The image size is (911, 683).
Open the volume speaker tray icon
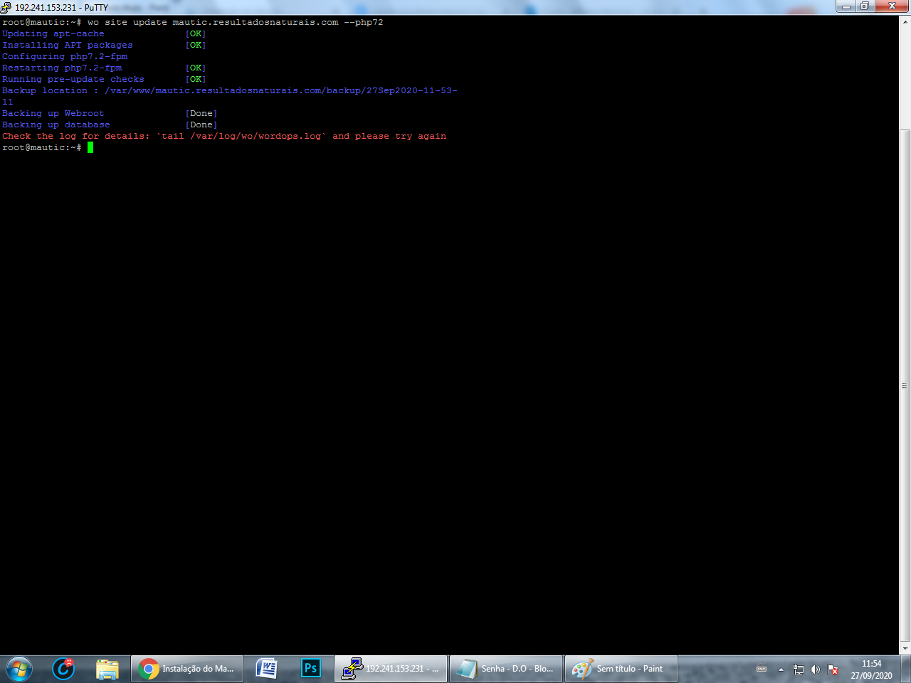(816, 669)
